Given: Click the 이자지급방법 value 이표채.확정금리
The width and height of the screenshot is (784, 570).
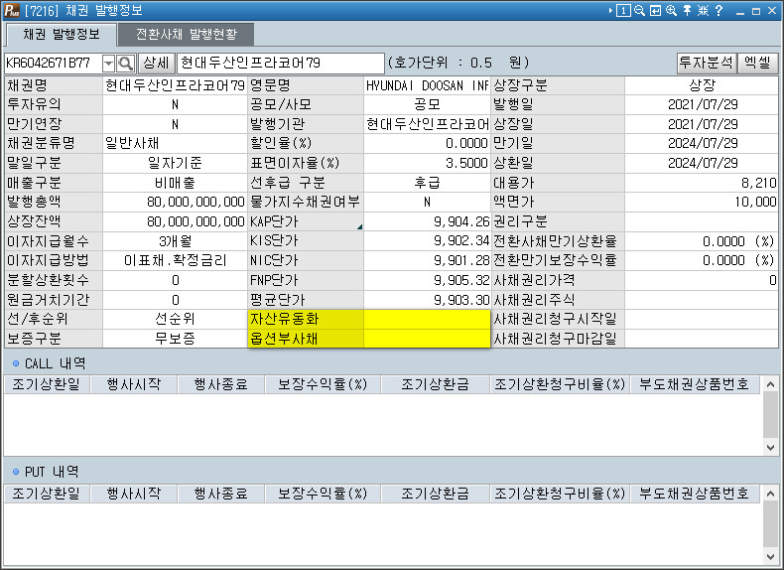Looking at the screenshot, I should click(175, 261).
